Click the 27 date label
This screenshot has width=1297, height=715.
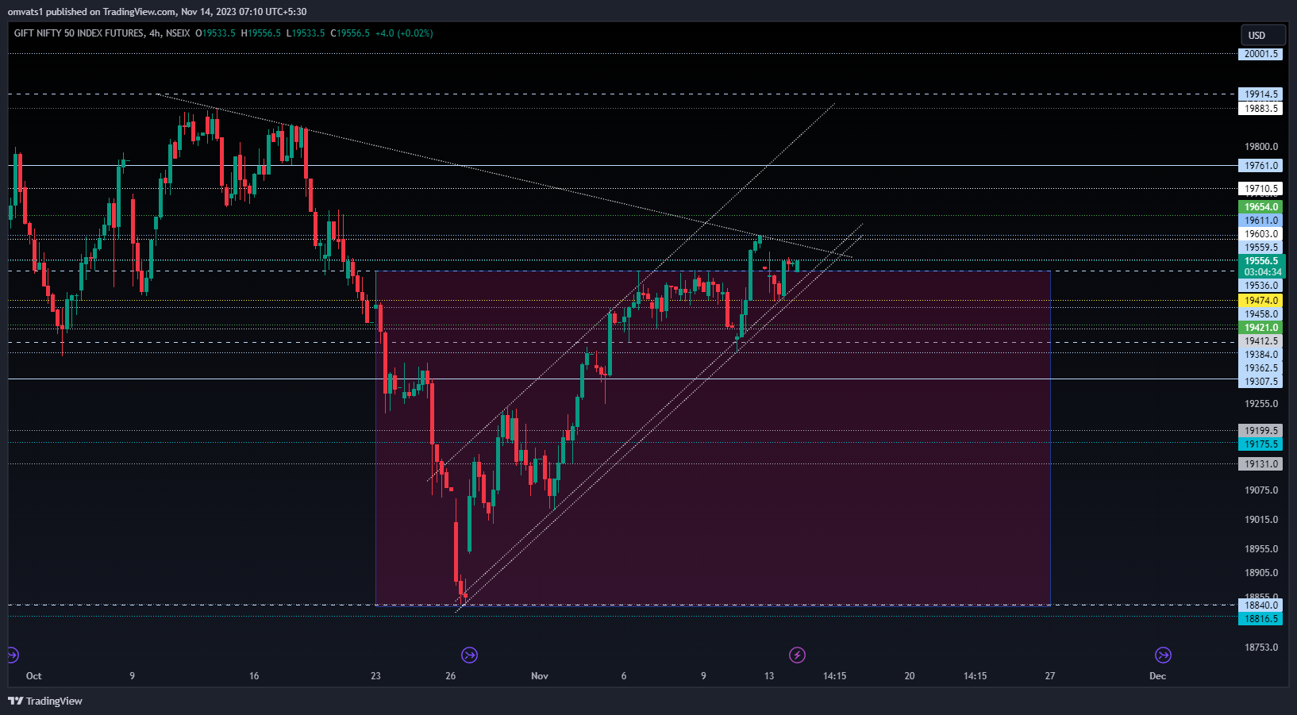[1050, 676]
